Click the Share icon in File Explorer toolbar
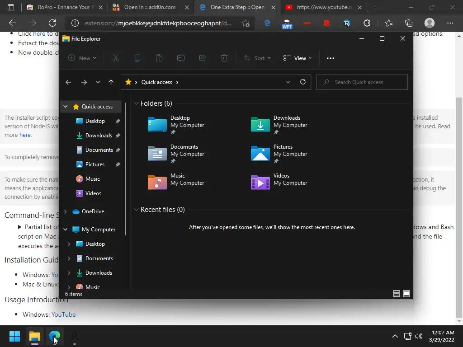Viewport: 463px width, 347px height. coord(203,58)
